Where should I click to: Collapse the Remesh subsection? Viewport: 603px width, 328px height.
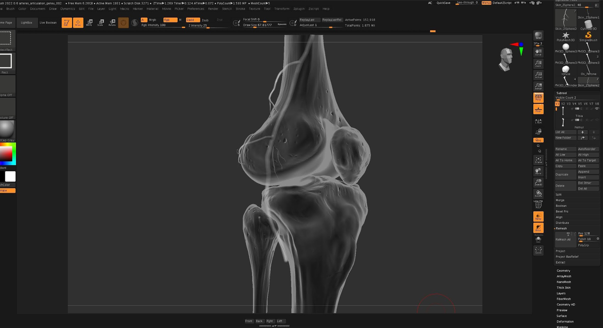coord(561,228)
